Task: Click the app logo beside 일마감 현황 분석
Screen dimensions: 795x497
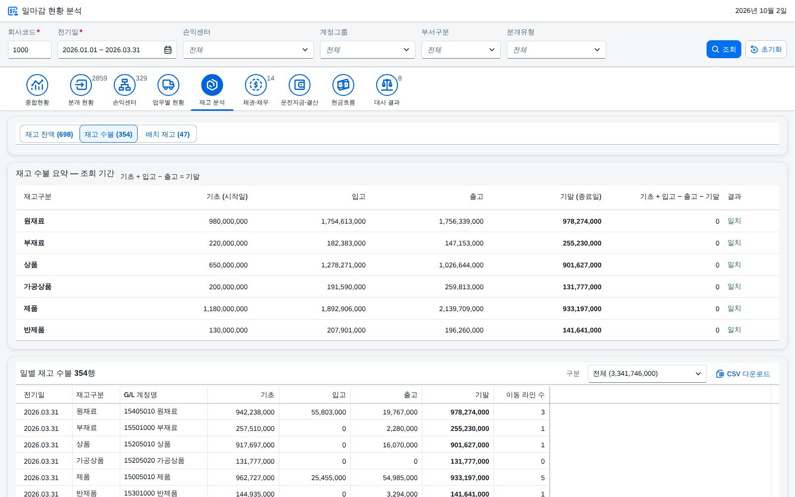Action: 13,11
